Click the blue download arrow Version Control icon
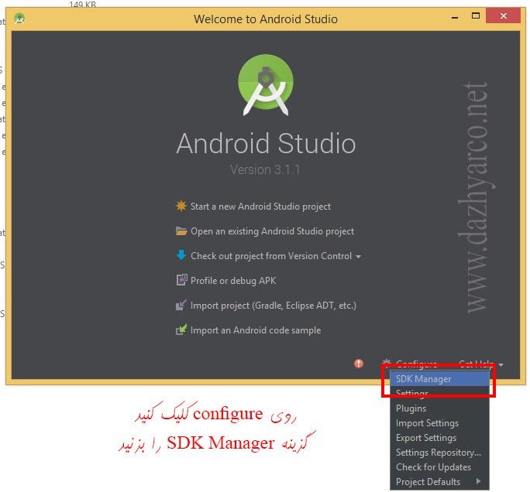Image resolution: width=530 pixels, height=492 pixels. (x=181, y=256)
